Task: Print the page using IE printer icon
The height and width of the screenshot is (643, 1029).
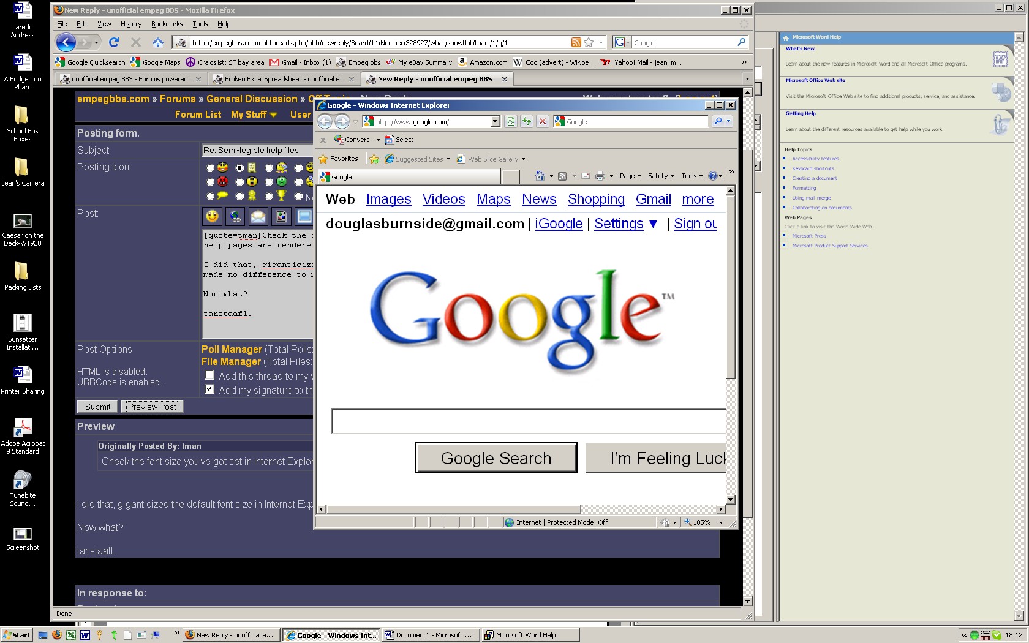Action: click(x=600, y=176)
